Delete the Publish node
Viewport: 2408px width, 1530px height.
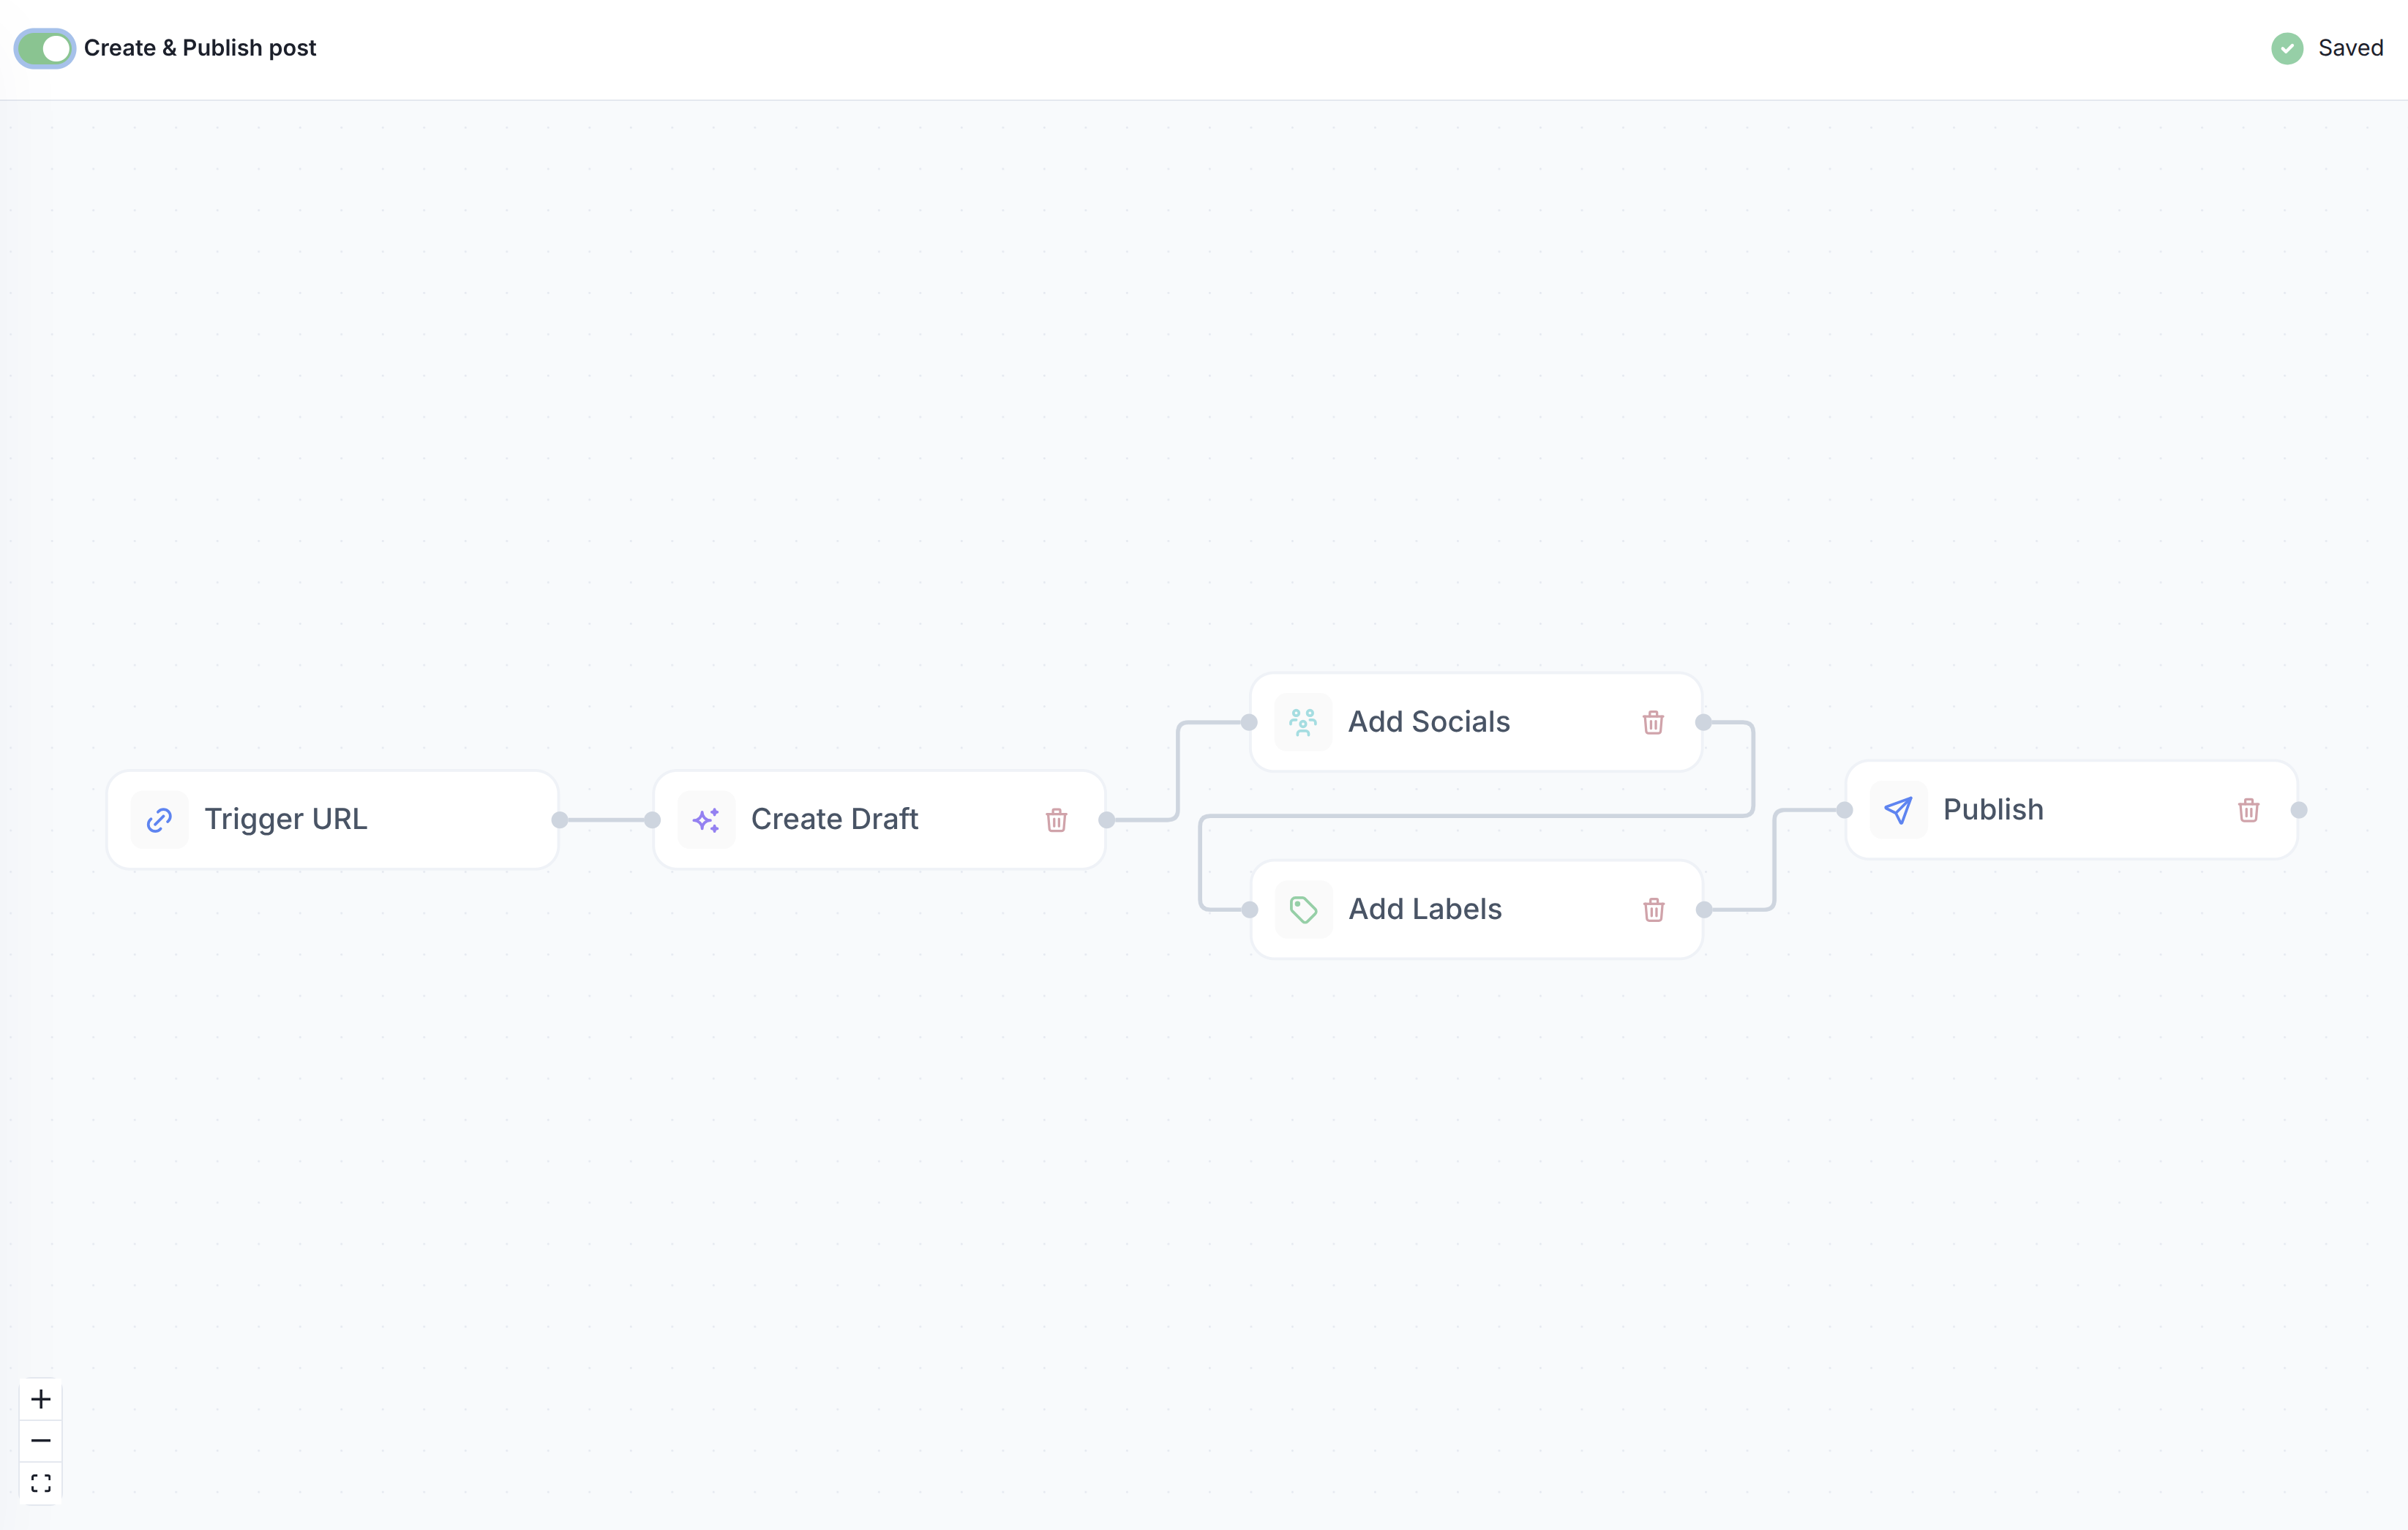point(2248,810)
